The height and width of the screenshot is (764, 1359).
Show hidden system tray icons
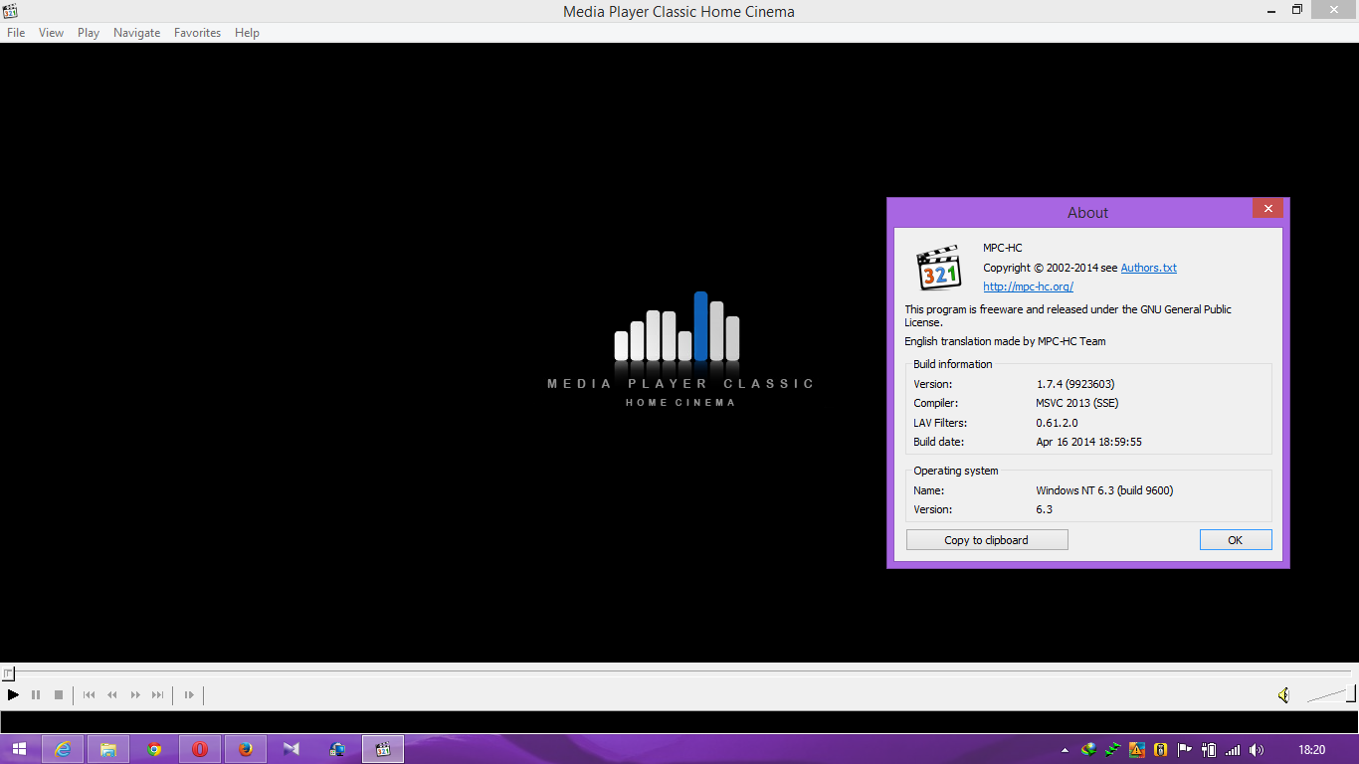[x=1066, y=750]
